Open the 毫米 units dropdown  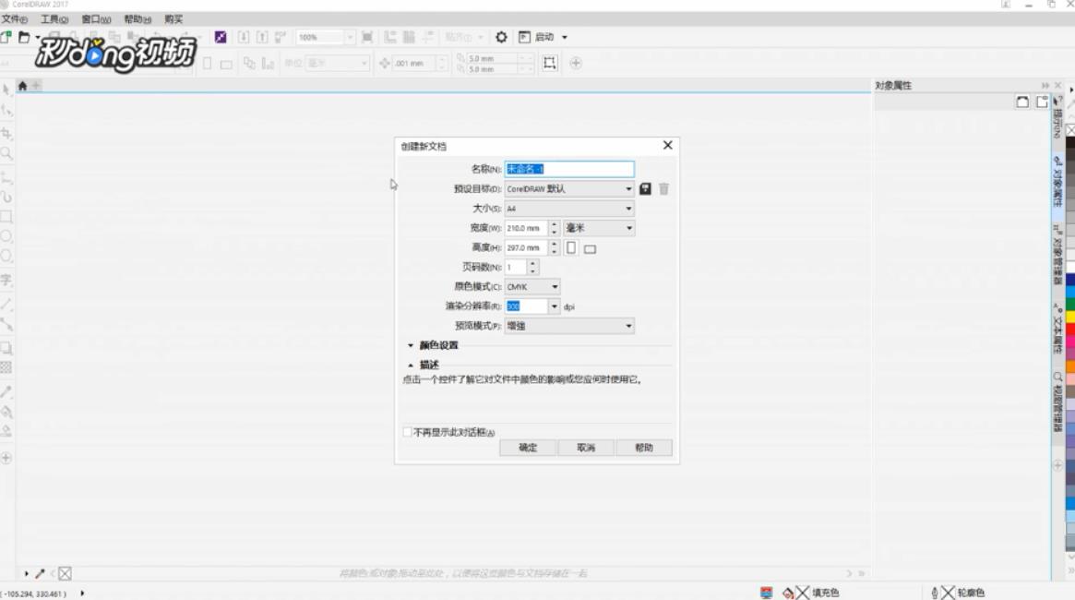599,228
